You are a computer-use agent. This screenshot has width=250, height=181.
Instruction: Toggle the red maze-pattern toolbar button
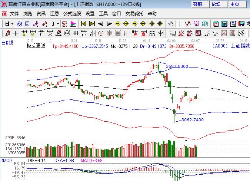pos(64,24)
